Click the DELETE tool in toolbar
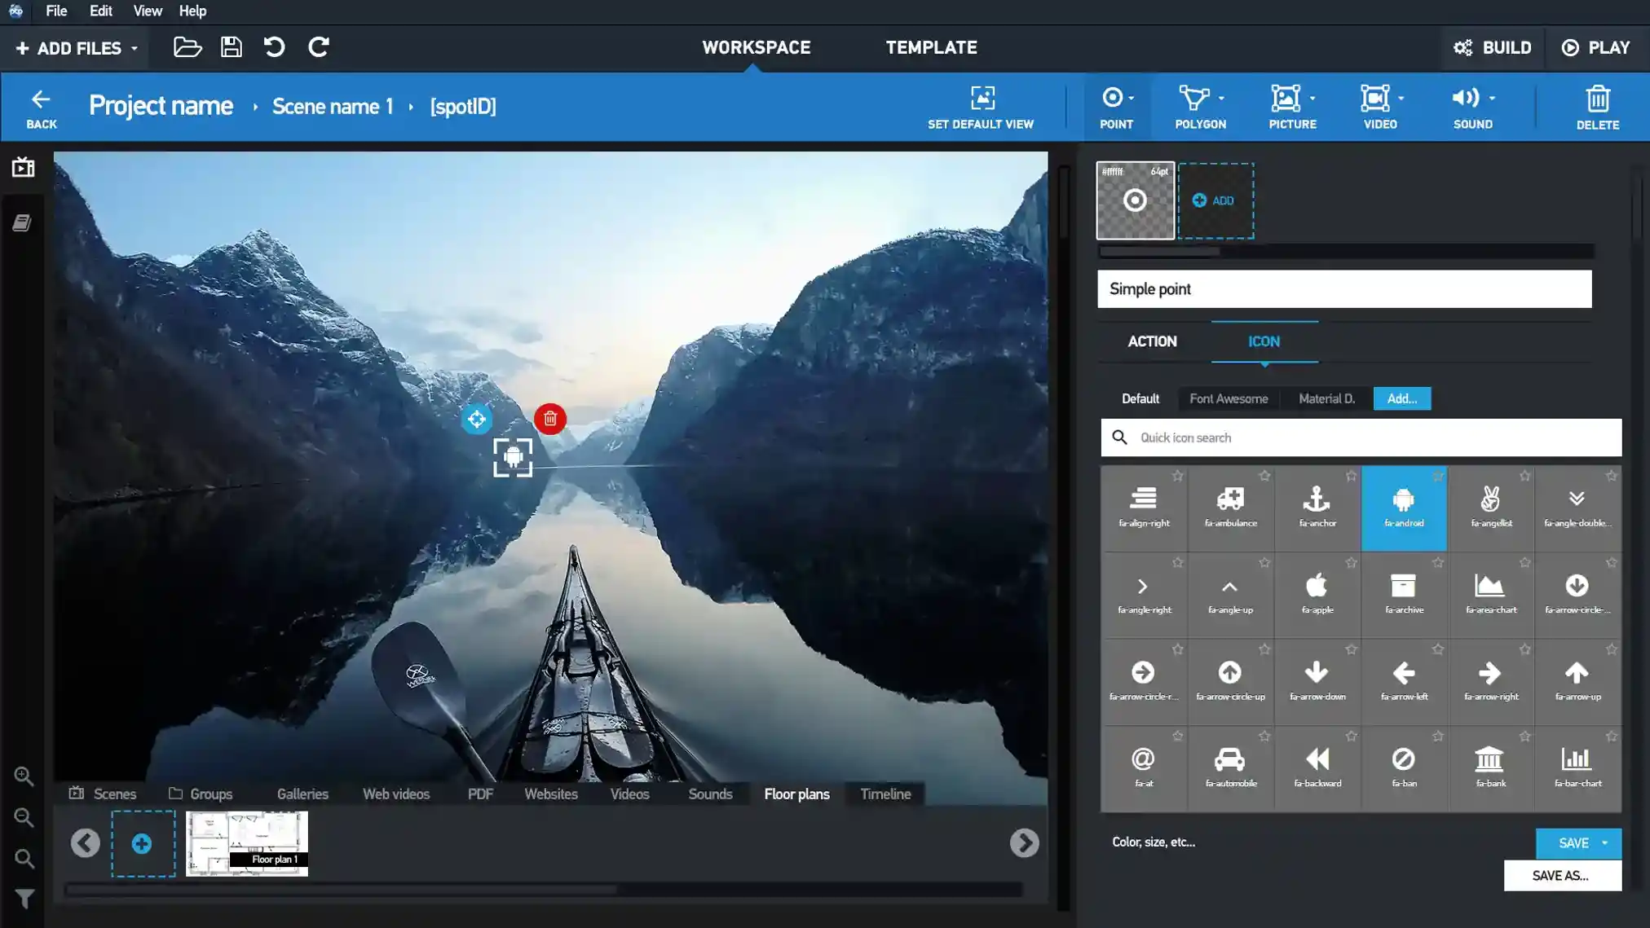This screenshot has width=1650, height=928. point(1598,107)
